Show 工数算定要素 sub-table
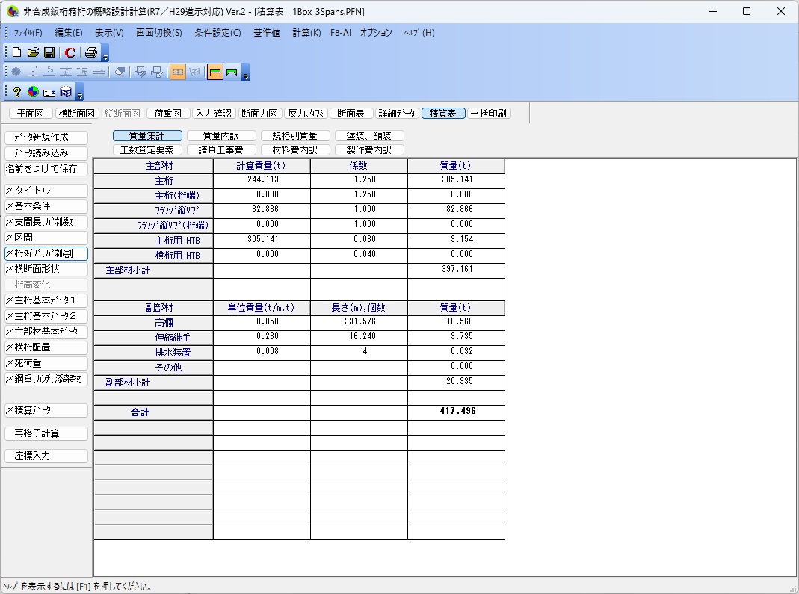This screenshot has width=799, height=594. (x=147, y=149)
